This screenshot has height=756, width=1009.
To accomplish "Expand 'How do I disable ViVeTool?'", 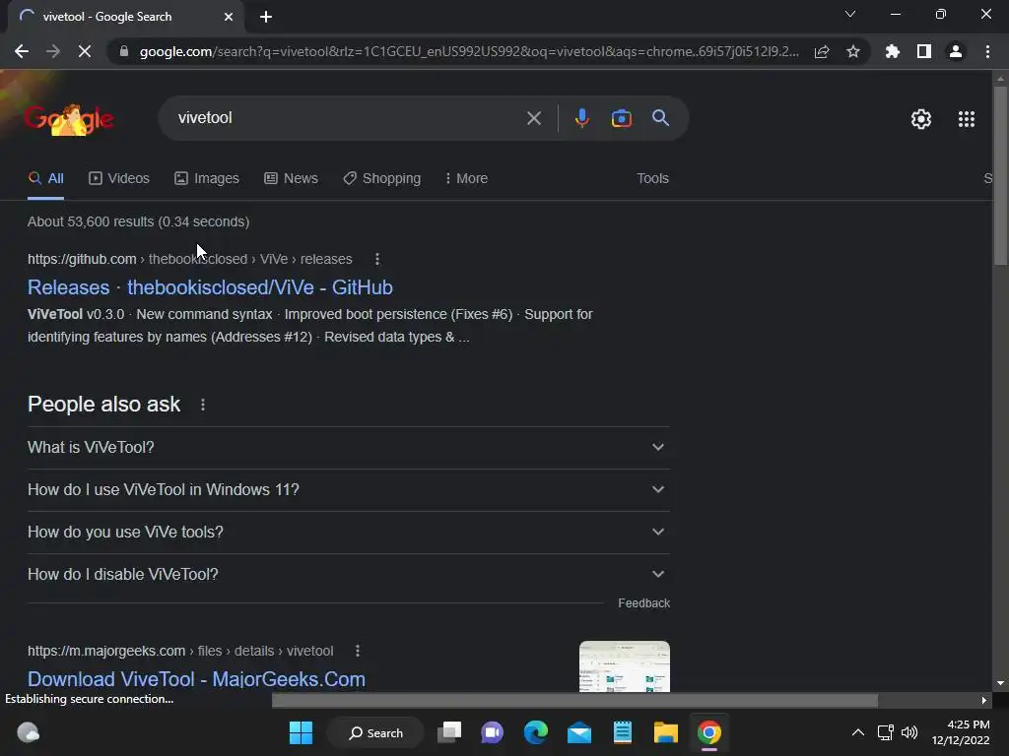I will (348, 575).
